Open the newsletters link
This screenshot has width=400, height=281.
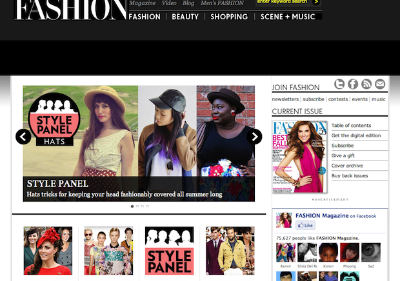[x=285, y=99]
